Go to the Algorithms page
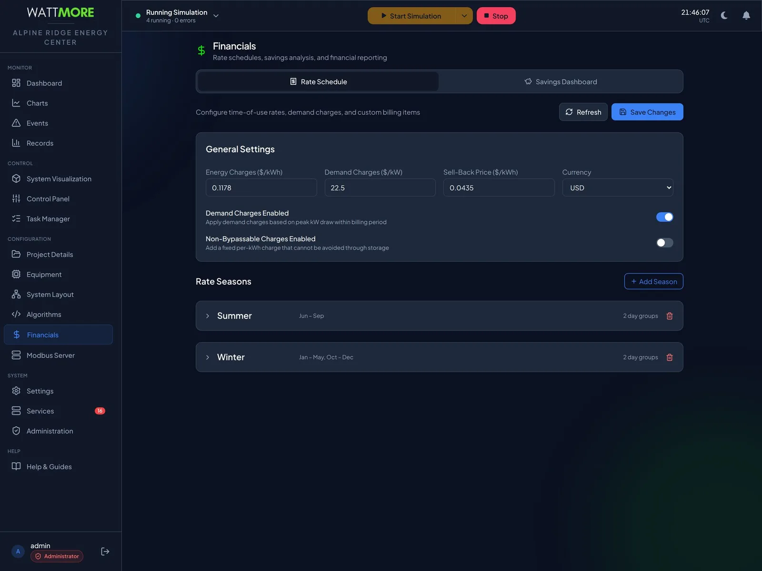This screenshot has height=571, width=762. tap(58, 315)
